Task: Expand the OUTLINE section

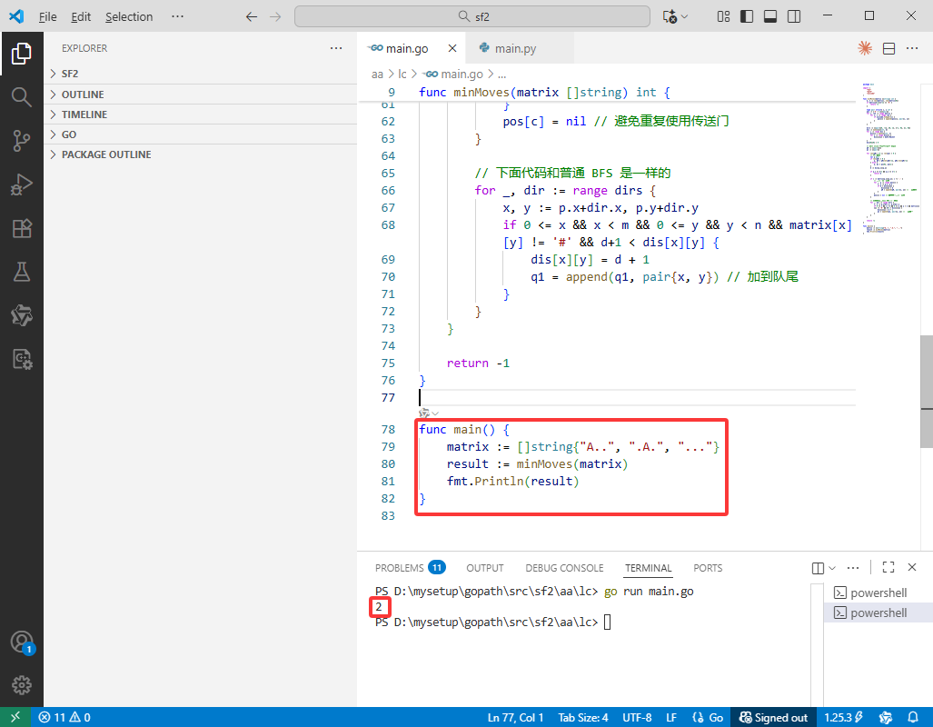Action: tap(201, 95)
